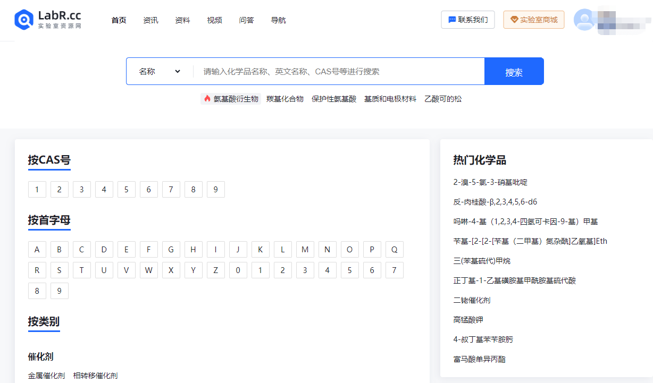Open hot chemical 富马酸单异丙酯
The width and height of the screenshot is (653, 383).
[480, 359]
